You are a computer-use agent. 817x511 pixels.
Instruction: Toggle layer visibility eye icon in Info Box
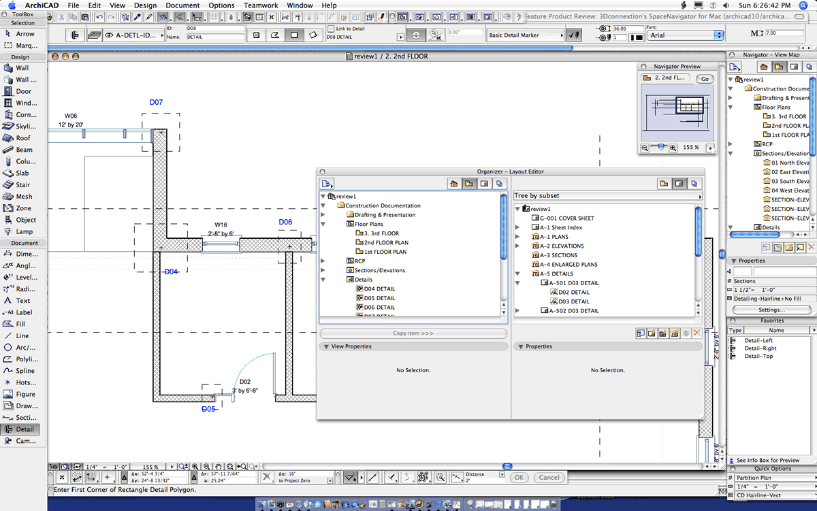pos(109,35)
